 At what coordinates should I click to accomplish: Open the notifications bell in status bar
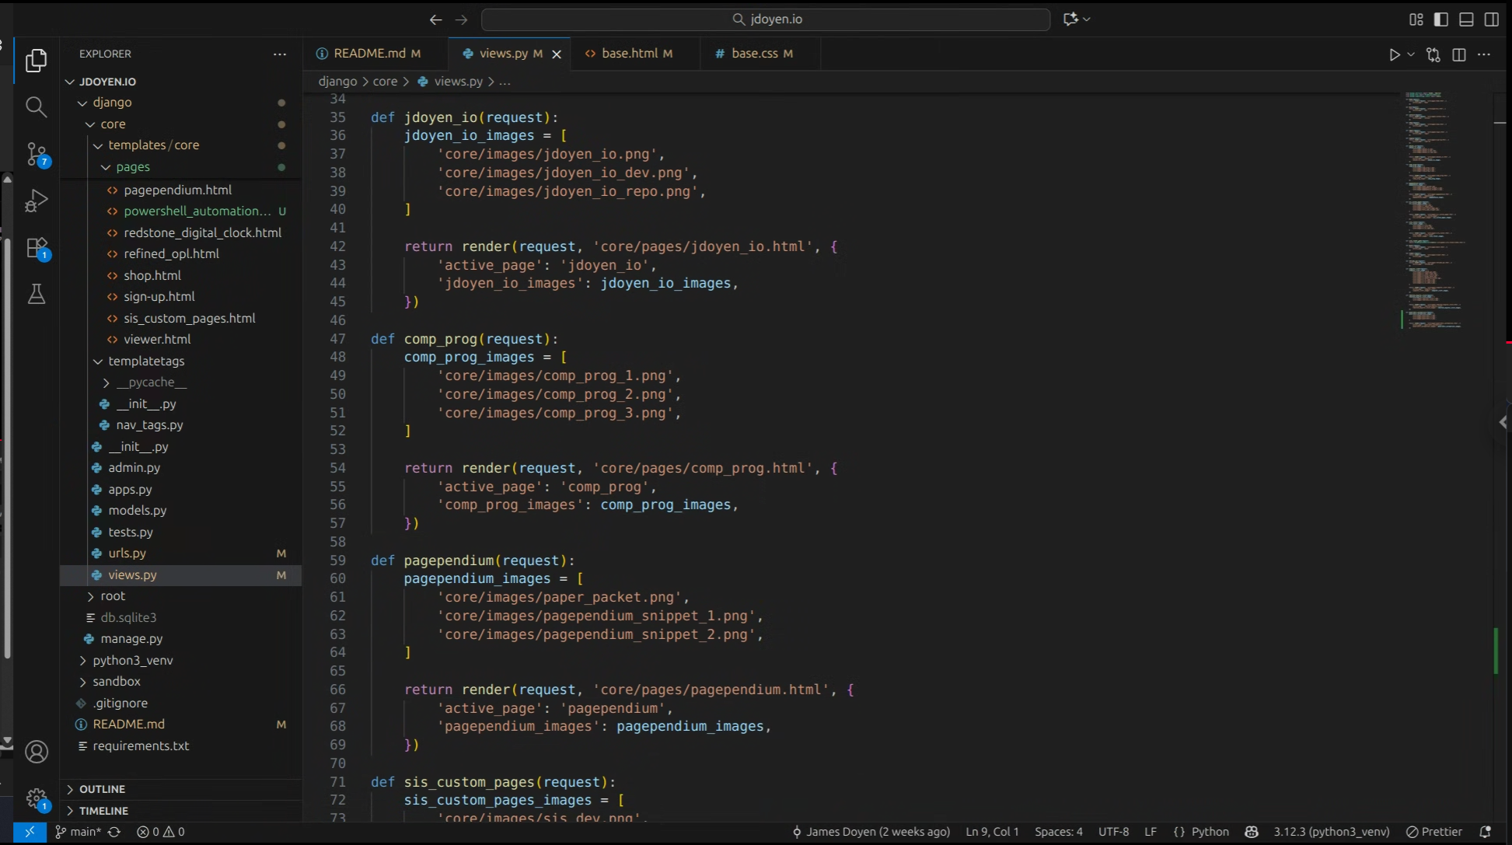coord(1485,832)
